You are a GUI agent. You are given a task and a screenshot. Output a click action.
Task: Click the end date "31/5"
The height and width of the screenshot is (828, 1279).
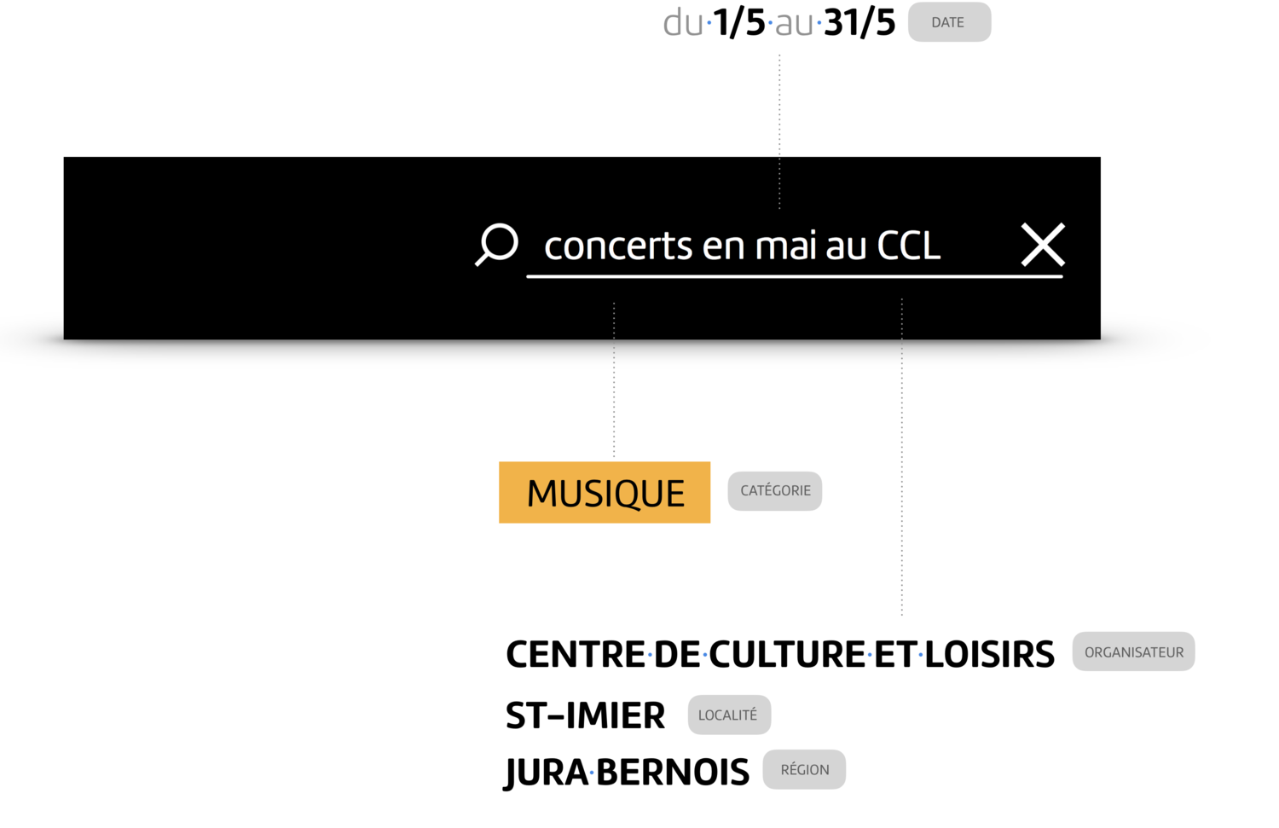point(860,22)
